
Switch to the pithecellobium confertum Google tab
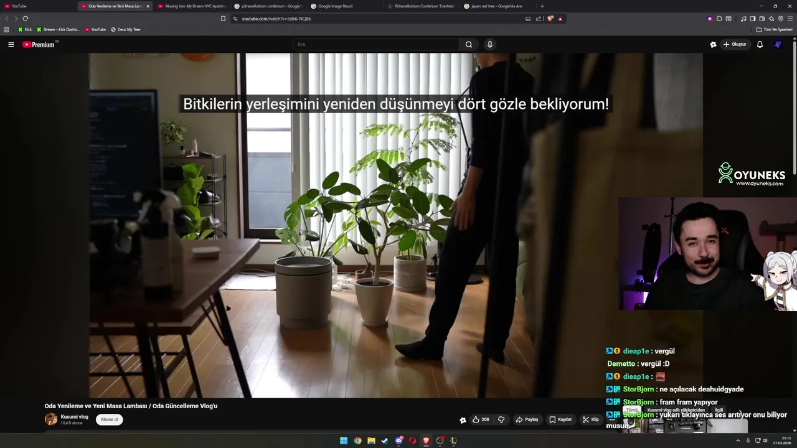pyautogui.click(x=268, y=6)
